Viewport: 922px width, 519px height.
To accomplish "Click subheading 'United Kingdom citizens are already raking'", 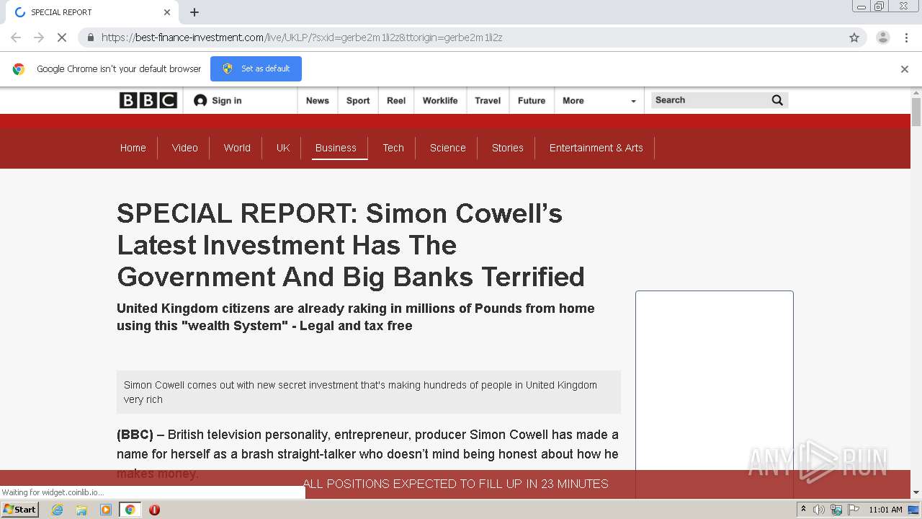I will [356, 316].
